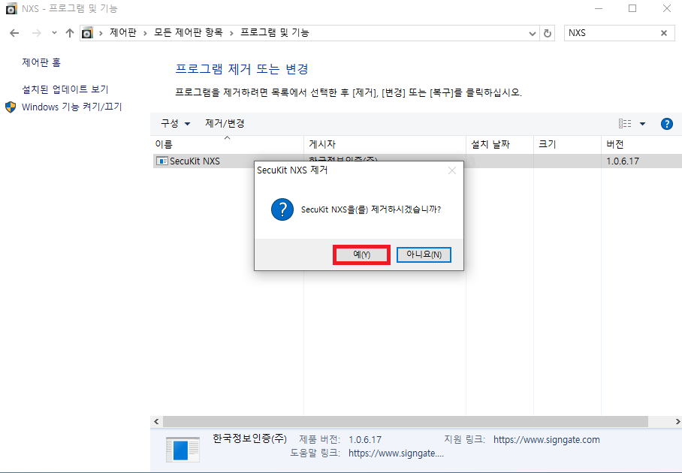Close the 프로그램 및 기능 window
Screen dimensions: 682x473
pos(666,9)
